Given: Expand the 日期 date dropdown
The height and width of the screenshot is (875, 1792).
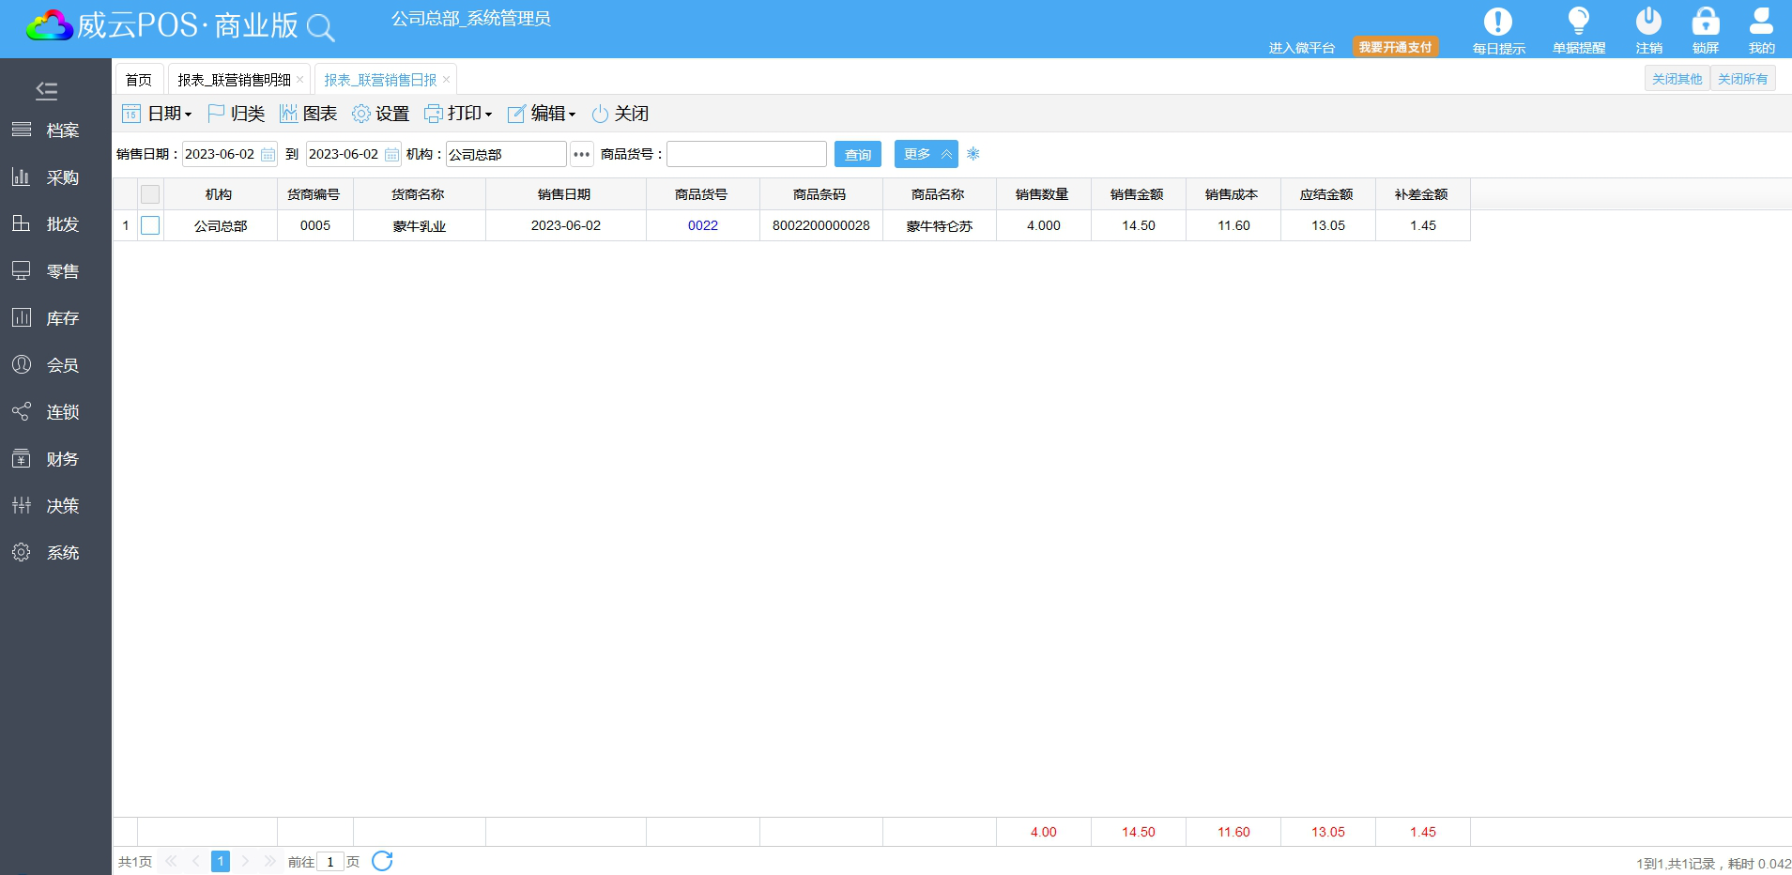Looking at the screenshot, I should point(157,114).
